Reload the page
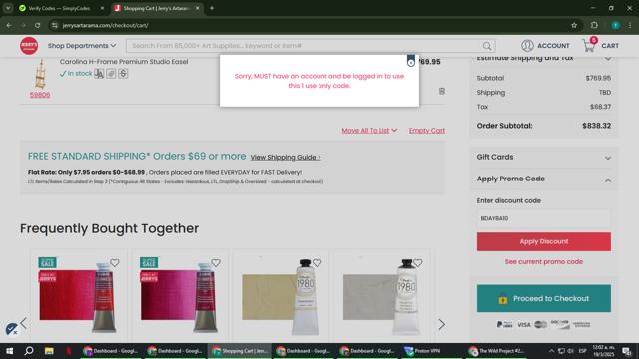639x359 pixels. (x=37, y=25)
